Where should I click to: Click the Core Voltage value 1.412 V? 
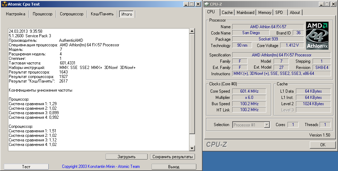click(x=292, y=45)
